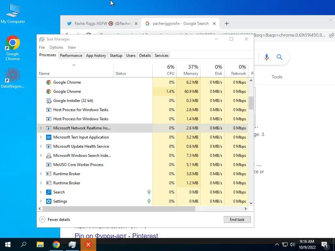Screen dimensions: 335x251
Task: Click Settings process gear icon
Action: [49, 201]
